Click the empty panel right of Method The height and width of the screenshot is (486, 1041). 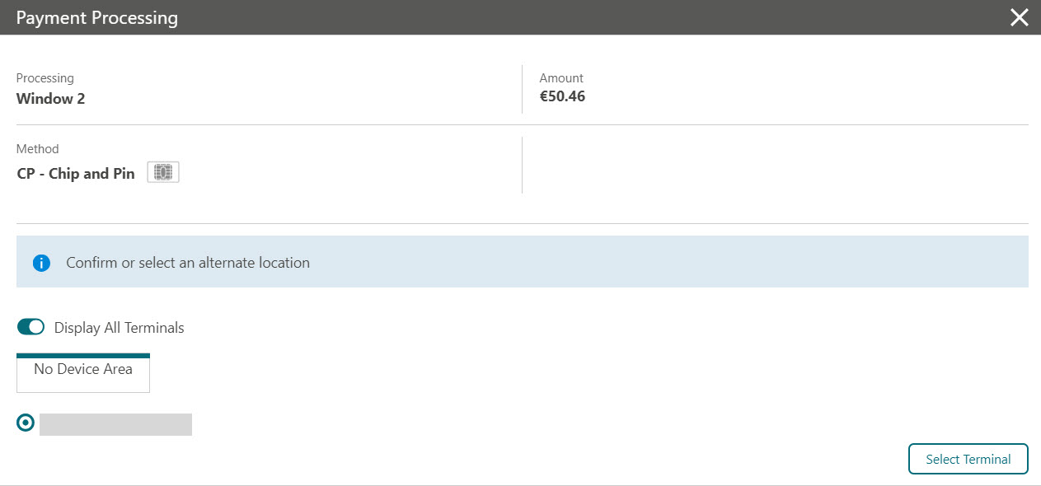(776, 166)
